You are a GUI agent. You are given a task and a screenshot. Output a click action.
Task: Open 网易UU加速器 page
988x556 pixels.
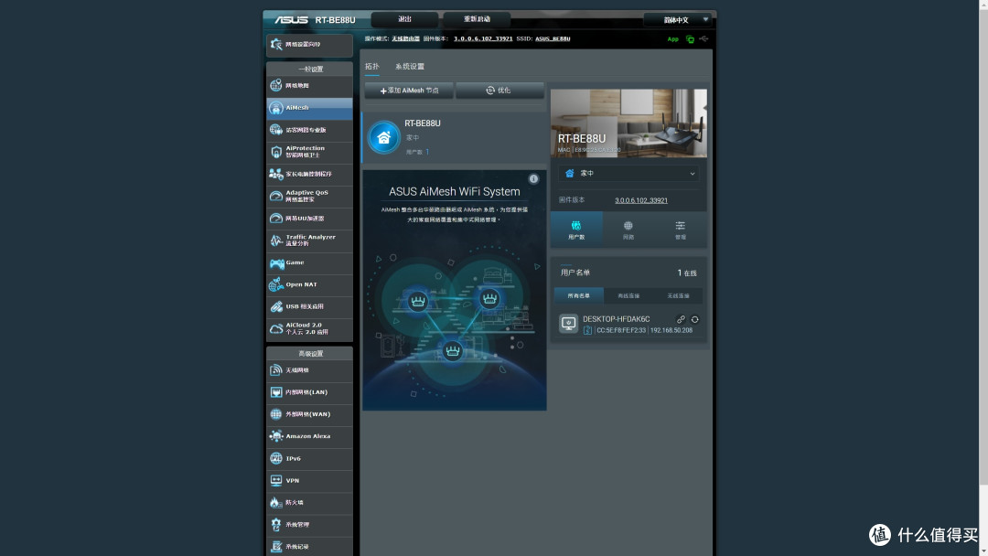point(309,219)
